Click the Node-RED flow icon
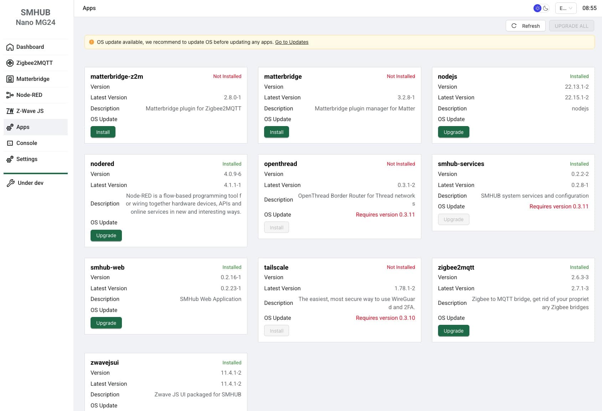 coord(10,95)
